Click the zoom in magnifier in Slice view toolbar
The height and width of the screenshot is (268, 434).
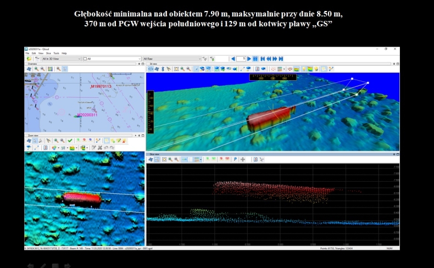click(x=169, y=159)
